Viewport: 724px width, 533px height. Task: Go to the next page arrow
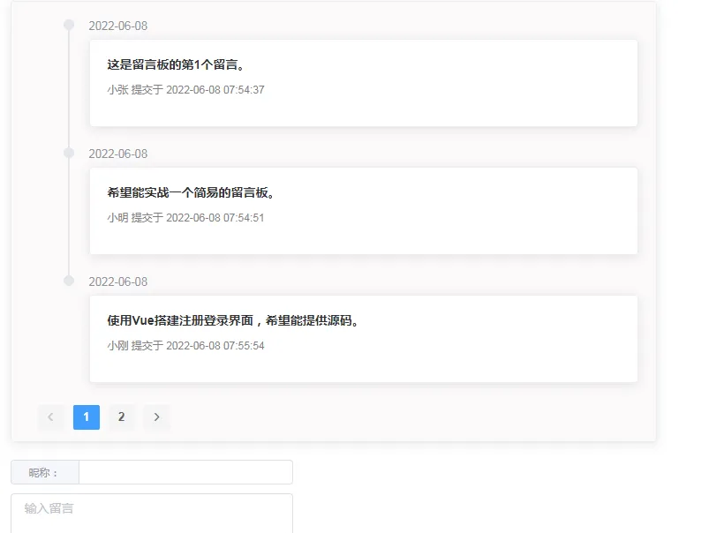156,417
